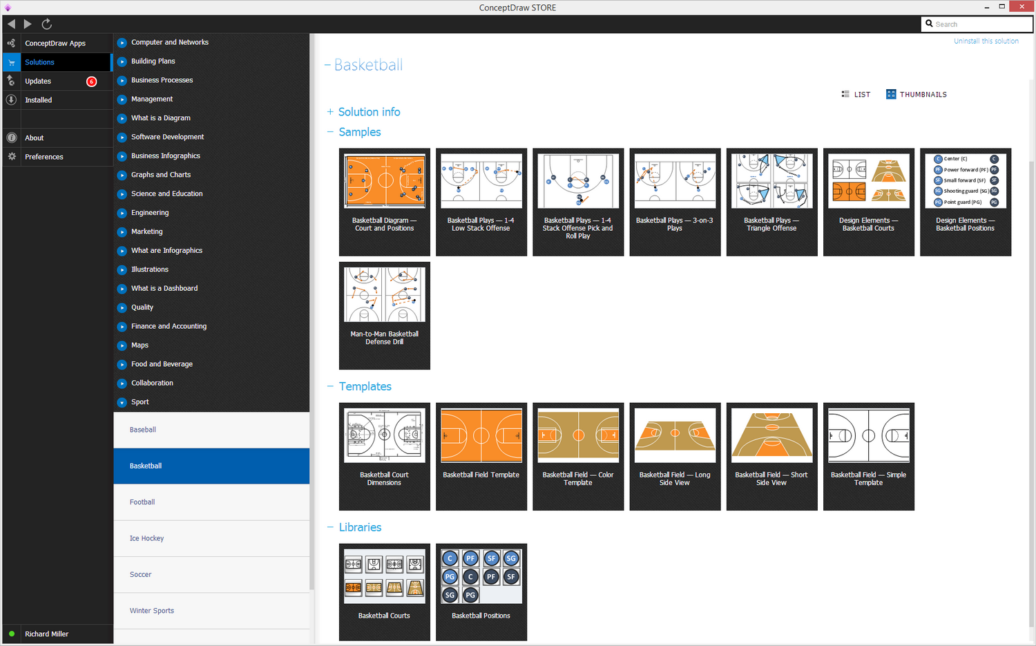Viewport: 1036px width, 646px height.
Task: Click the ConceptDraw Apps icon
Action: click(11, 43)
